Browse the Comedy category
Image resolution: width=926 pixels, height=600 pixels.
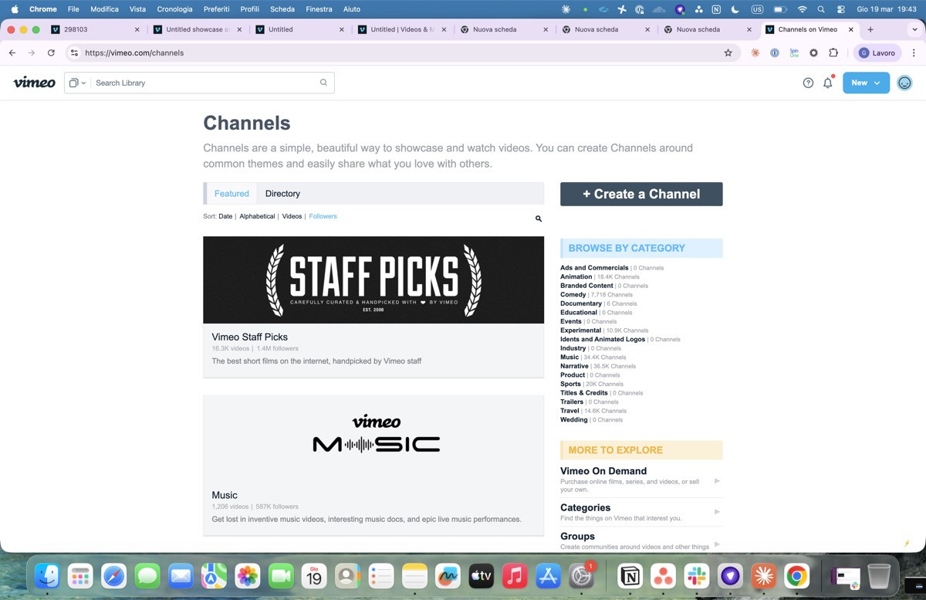[x=573, y=294]
